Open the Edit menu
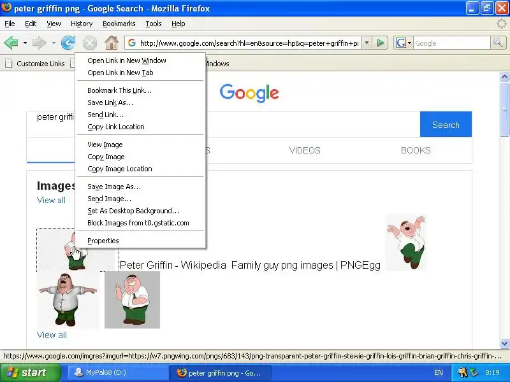Viewport: 510px width, 382px height. point(31,24)
